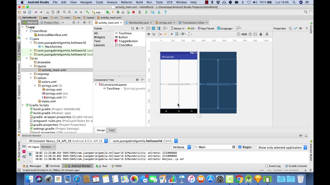The image size is (330, 185).
Task: Toggle Autoconnect magnet icon
Action: (154, 34)
